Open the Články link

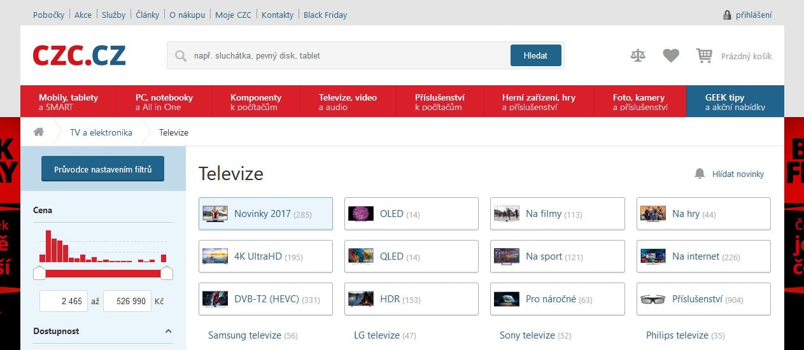pyautogui.click(x=148, y=15)
